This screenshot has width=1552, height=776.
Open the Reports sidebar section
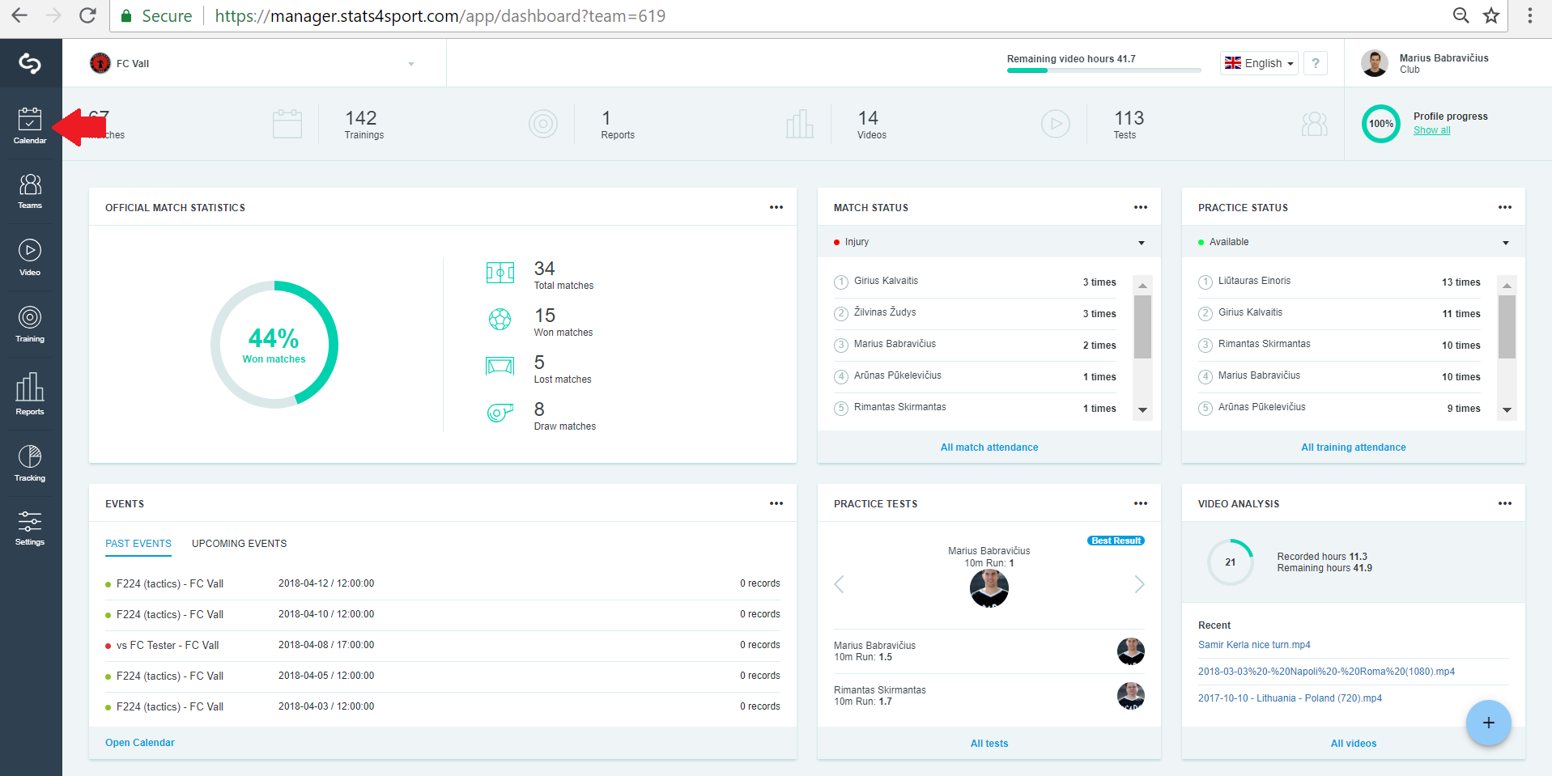point(30,394)
